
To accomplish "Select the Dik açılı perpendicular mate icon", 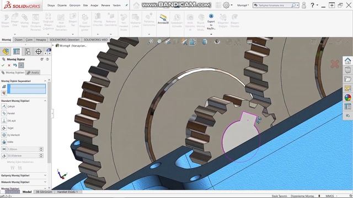I will (4, 120).
